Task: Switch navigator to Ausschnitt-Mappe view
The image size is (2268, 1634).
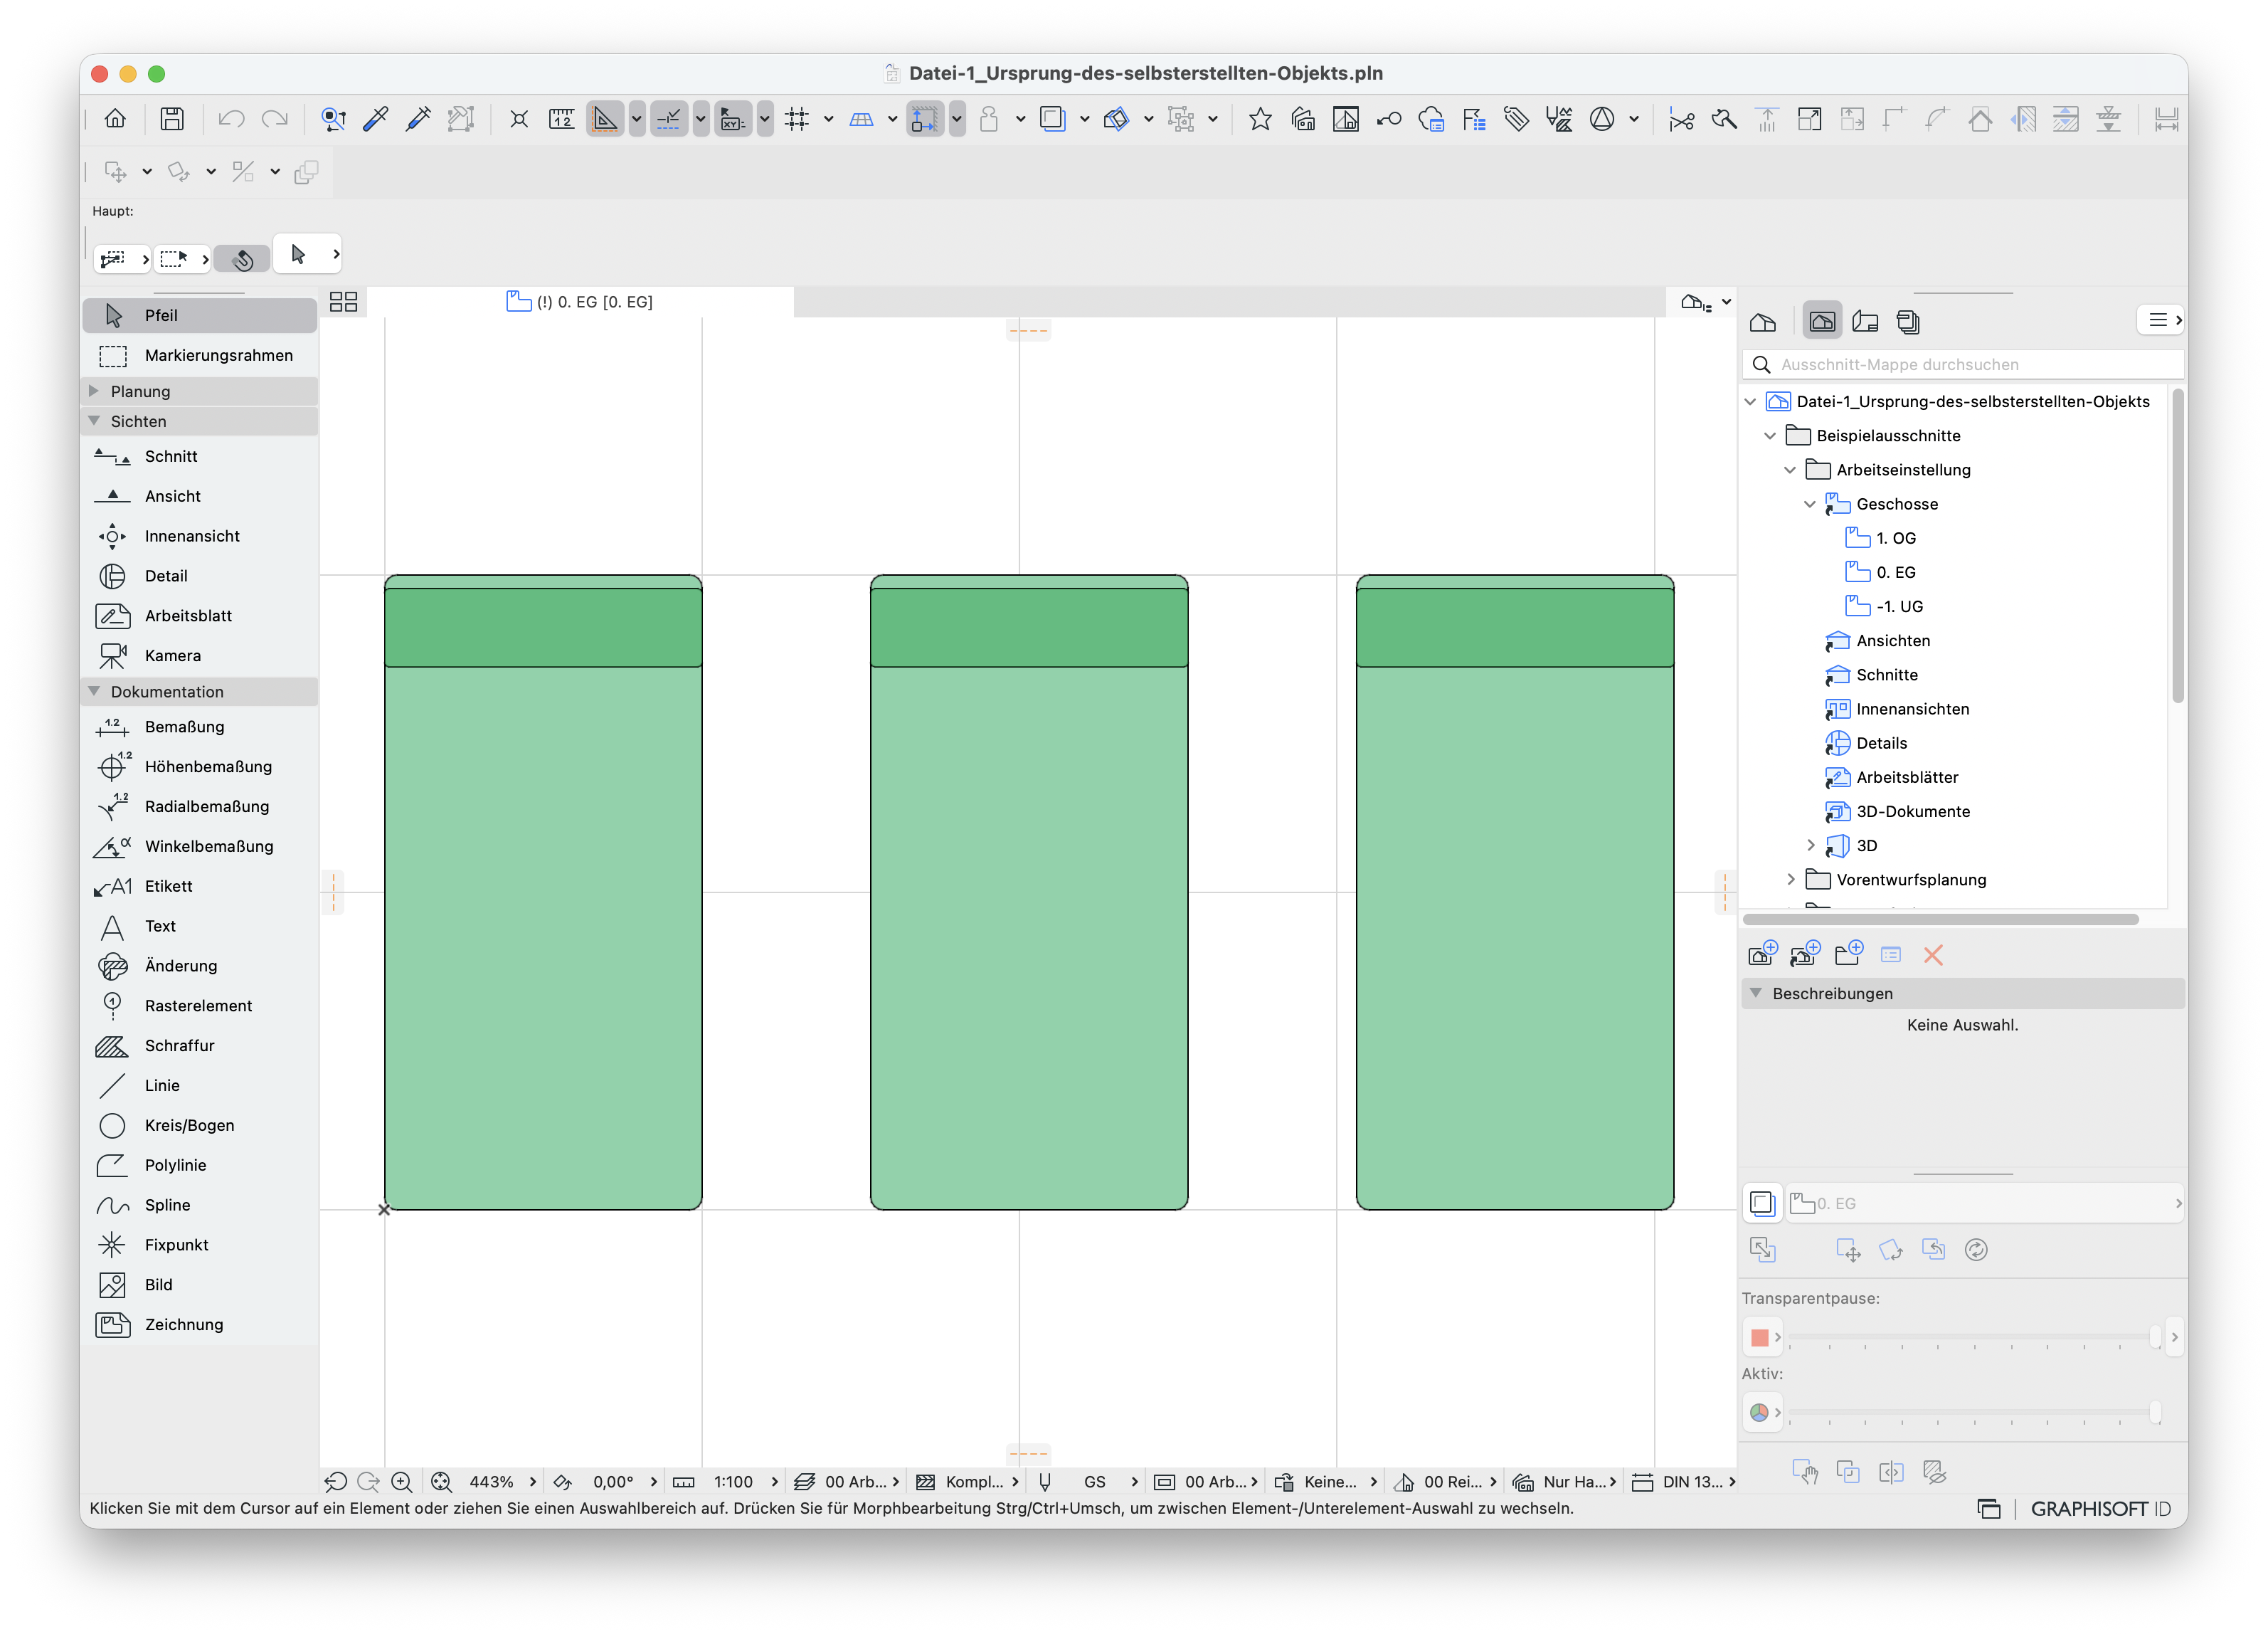Action: click(x=1822, y=321)
